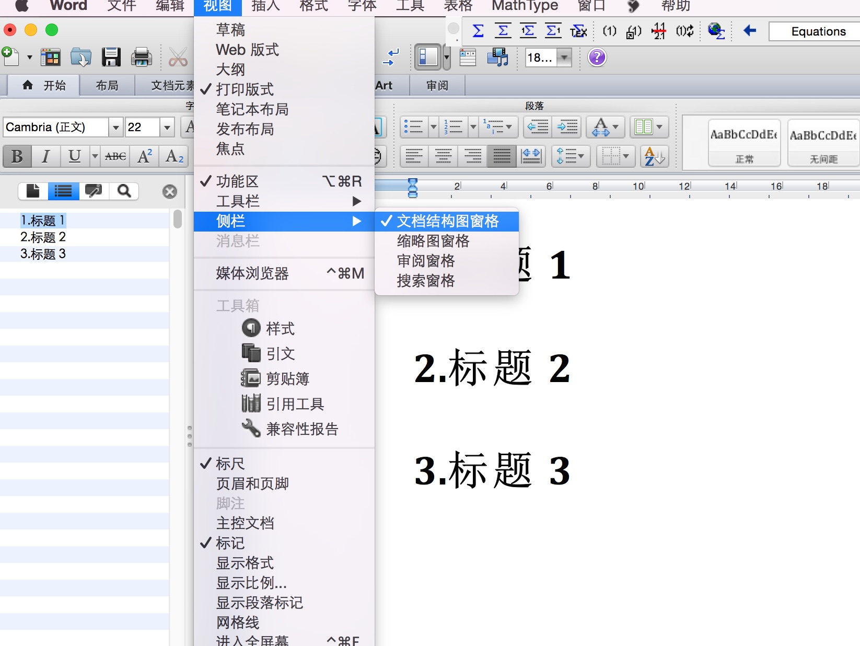Image resolution: width=860 pixels, height=646 pixels.
Task: Click the Equations field in MathType toolbar
Action: tap(815, 31)
